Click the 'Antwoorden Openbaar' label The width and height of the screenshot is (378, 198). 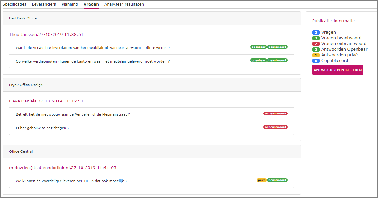click(344, 49)
